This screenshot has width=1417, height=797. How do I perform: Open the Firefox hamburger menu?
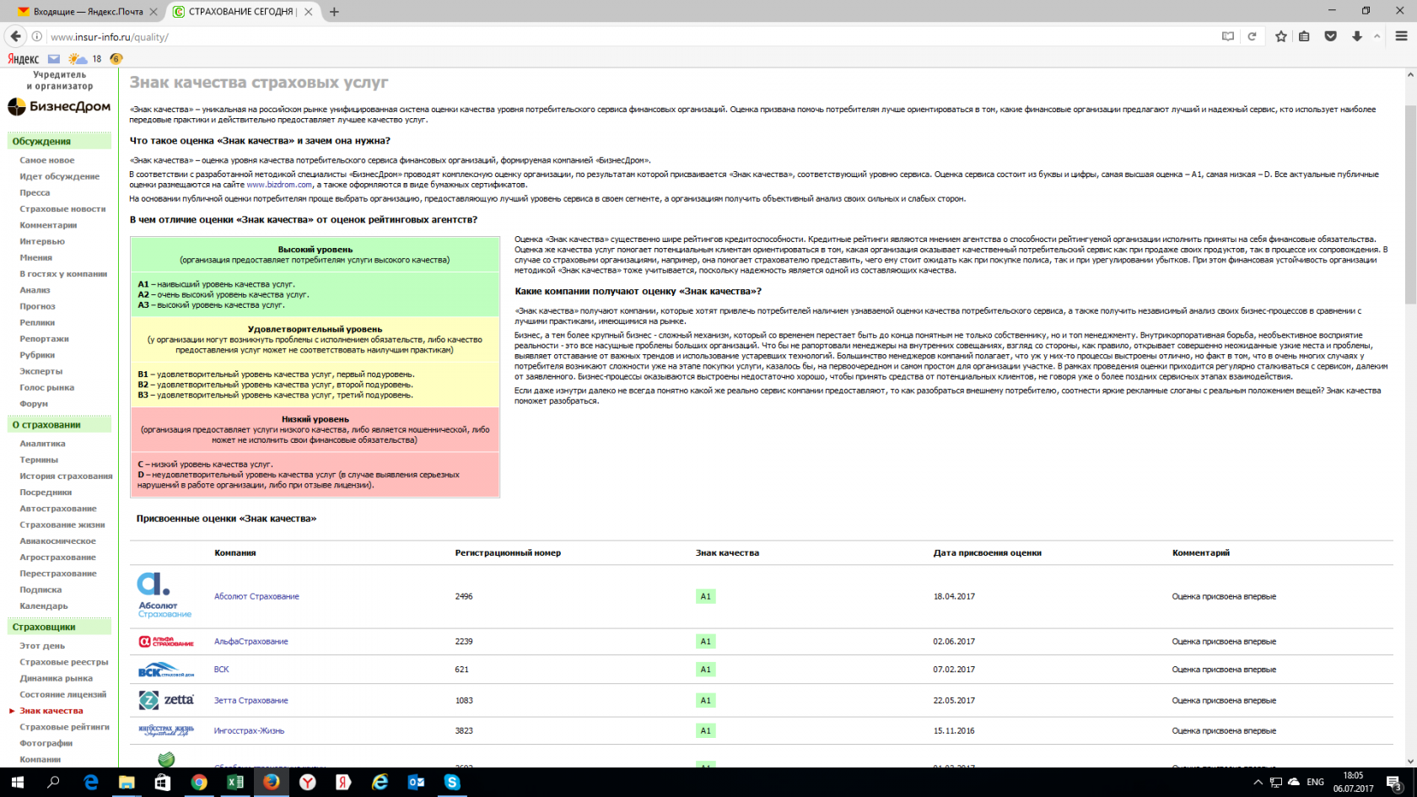(x=1402, y=36)
